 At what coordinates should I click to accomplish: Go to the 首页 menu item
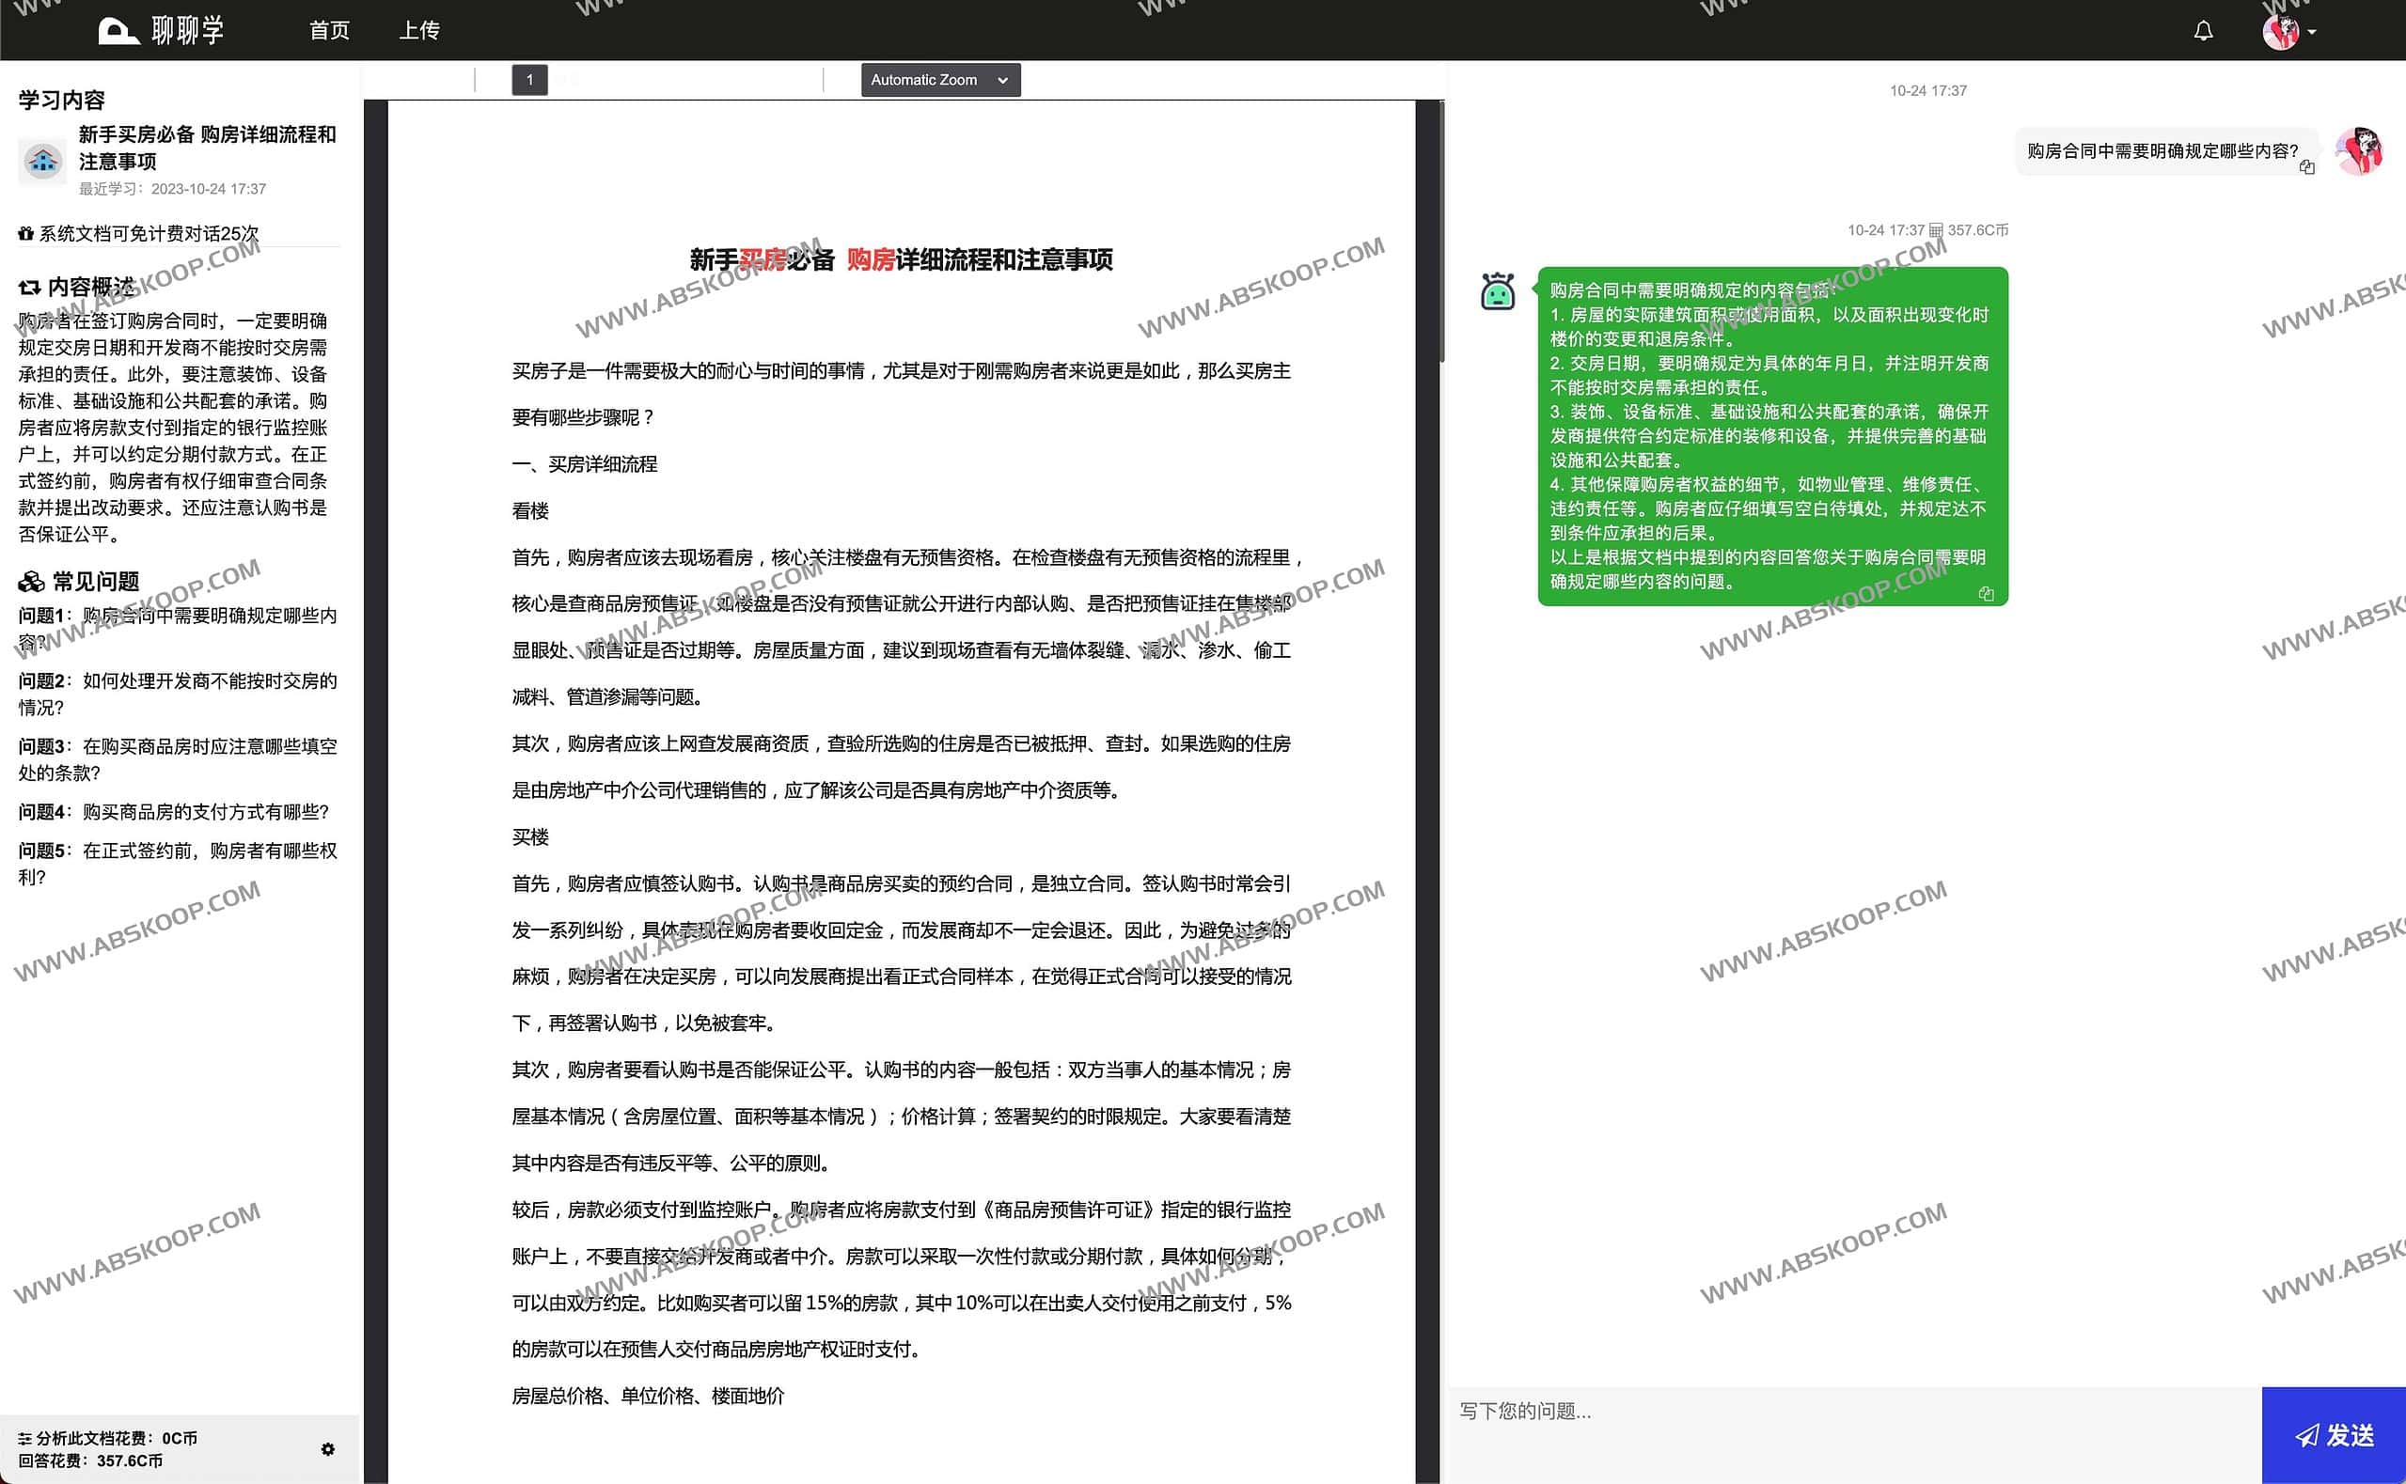[328, 30]
